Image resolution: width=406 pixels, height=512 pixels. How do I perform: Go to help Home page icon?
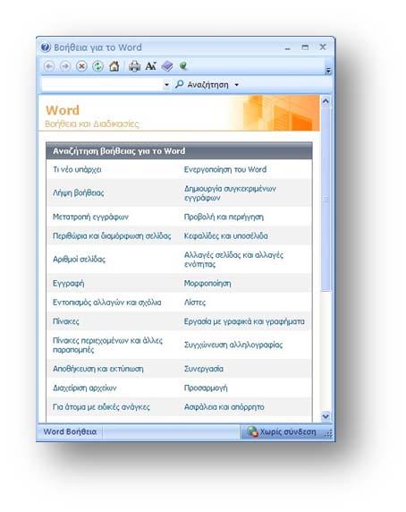pos(114,66)
